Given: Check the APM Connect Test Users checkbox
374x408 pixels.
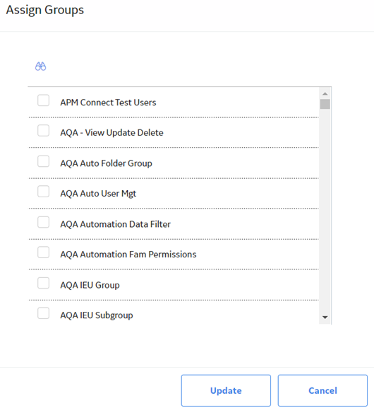Looking at the screenshot, I should tap(43, 100).
